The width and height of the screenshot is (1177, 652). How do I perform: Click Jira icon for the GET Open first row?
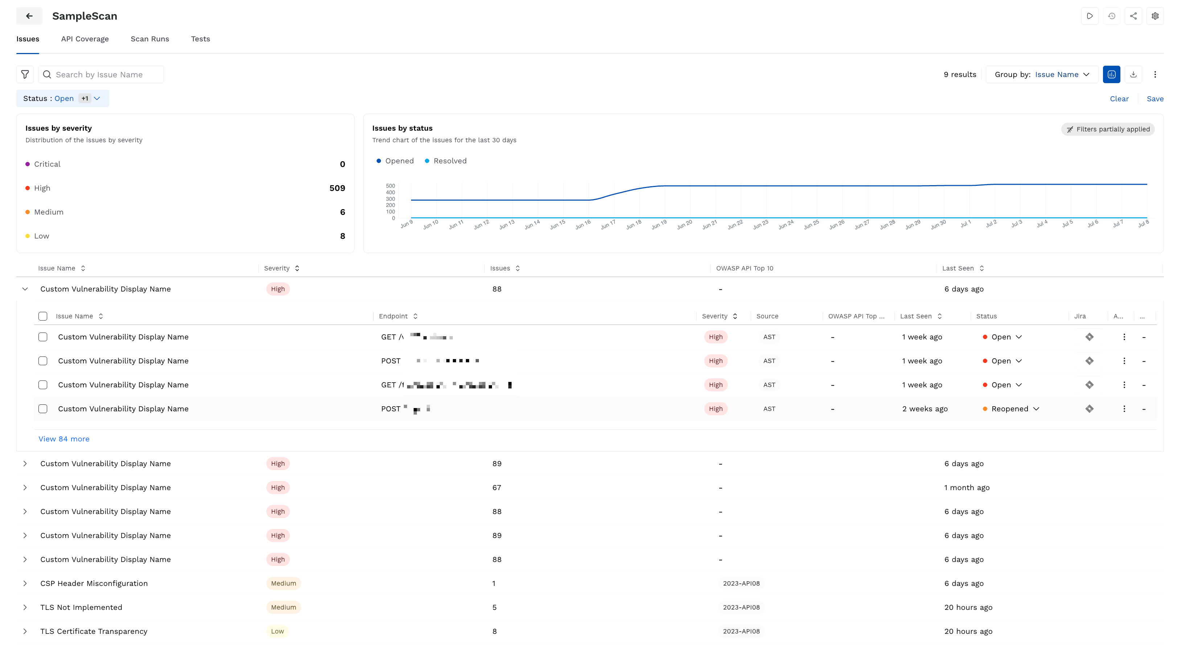point(1089,337)
